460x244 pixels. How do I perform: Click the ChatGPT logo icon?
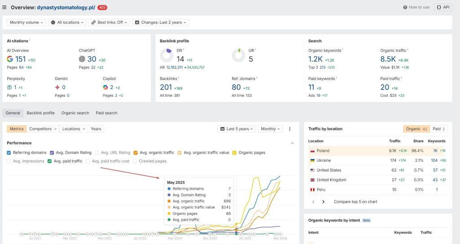(82, 59)
